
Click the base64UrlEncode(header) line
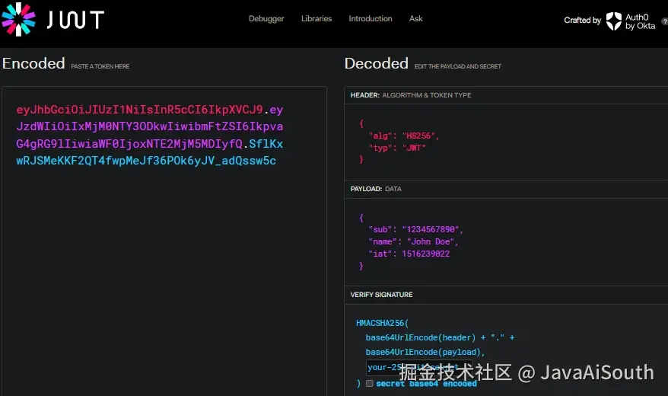(440, 337)
